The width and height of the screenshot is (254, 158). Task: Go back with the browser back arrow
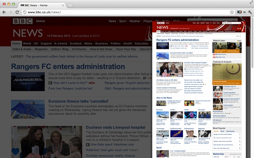(4, 12)
